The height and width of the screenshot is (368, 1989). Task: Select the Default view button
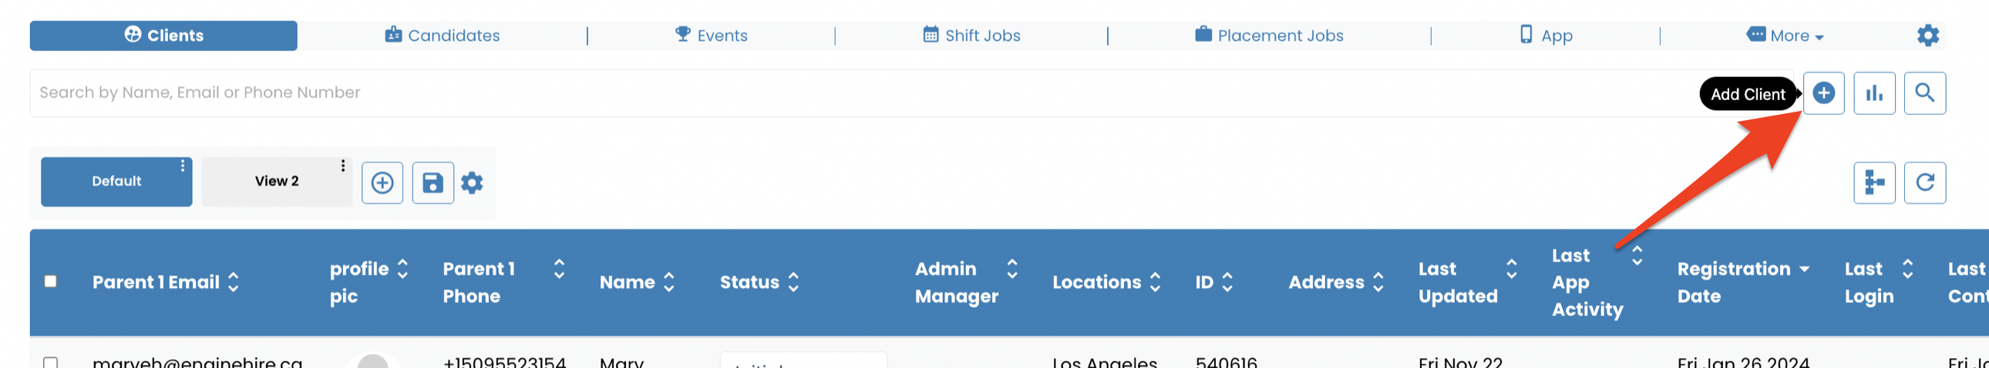pyautogui.click(x=116, y=182)
